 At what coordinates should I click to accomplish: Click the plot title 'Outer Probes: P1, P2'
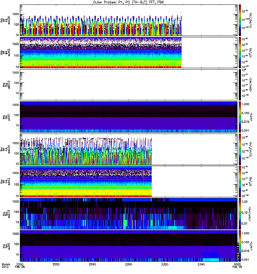129,2
